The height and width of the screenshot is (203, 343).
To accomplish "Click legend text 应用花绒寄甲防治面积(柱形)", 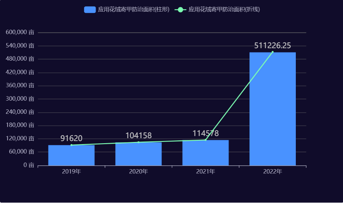I will tap(133, 9).
